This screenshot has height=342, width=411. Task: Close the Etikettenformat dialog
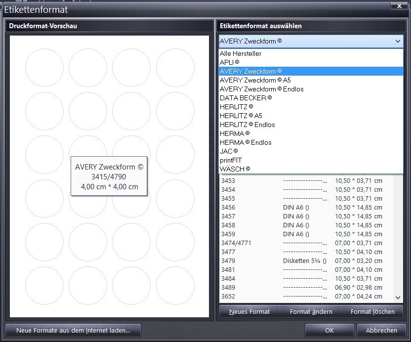[x=399, y=6]
